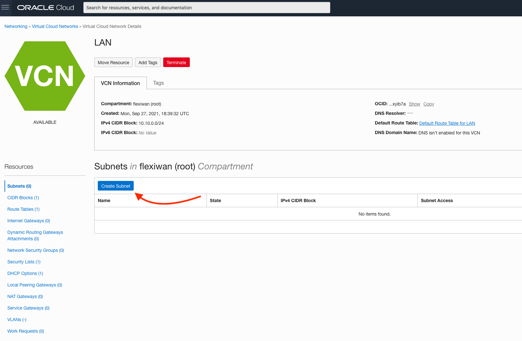Open the hamburger navigation menu
522x341 pixels.
point(5,8)
